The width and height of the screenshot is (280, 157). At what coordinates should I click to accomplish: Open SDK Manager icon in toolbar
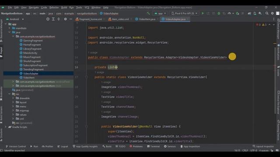[260, 14]
